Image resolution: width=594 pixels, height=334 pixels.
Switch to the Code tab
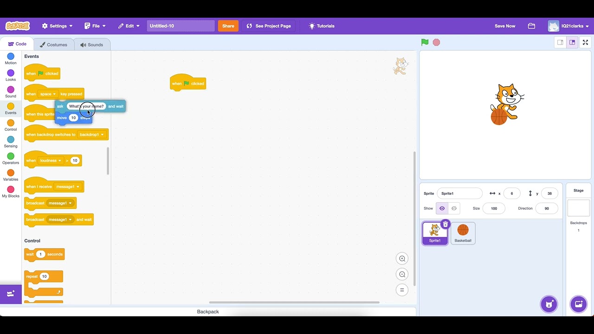tap(18, 44)
